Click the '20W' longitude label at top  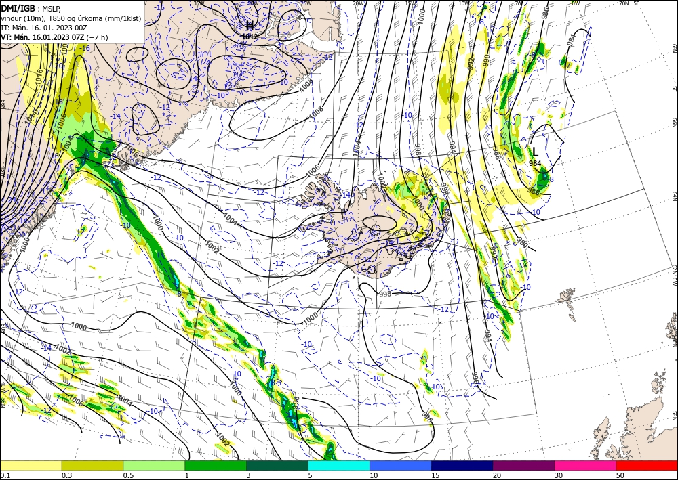pos(357,3)
